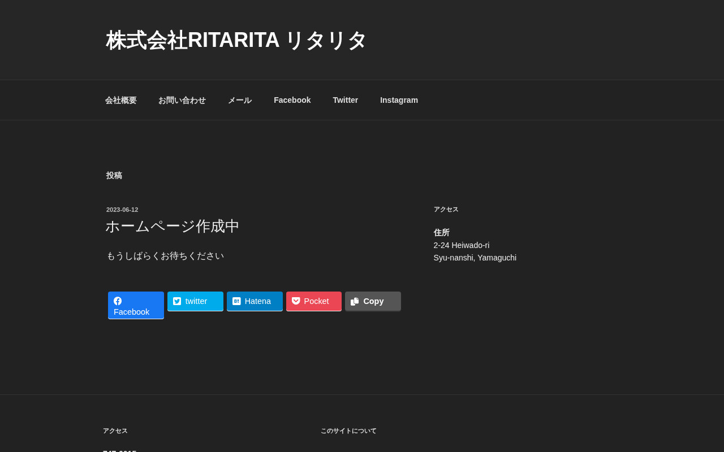Screen dimensions: 724x452
Task: Click the Hatena B! icon
Action: click(236, 301)
